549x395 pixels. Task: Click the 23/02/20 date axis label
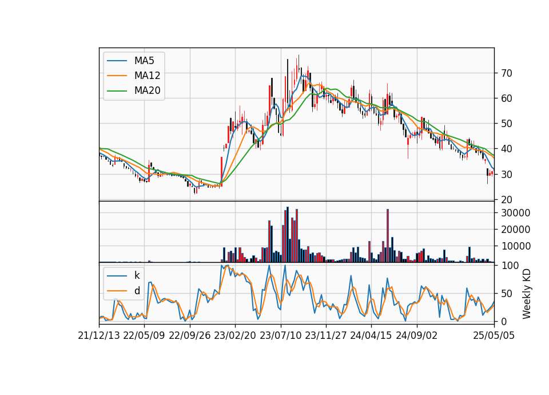(235, 335)
